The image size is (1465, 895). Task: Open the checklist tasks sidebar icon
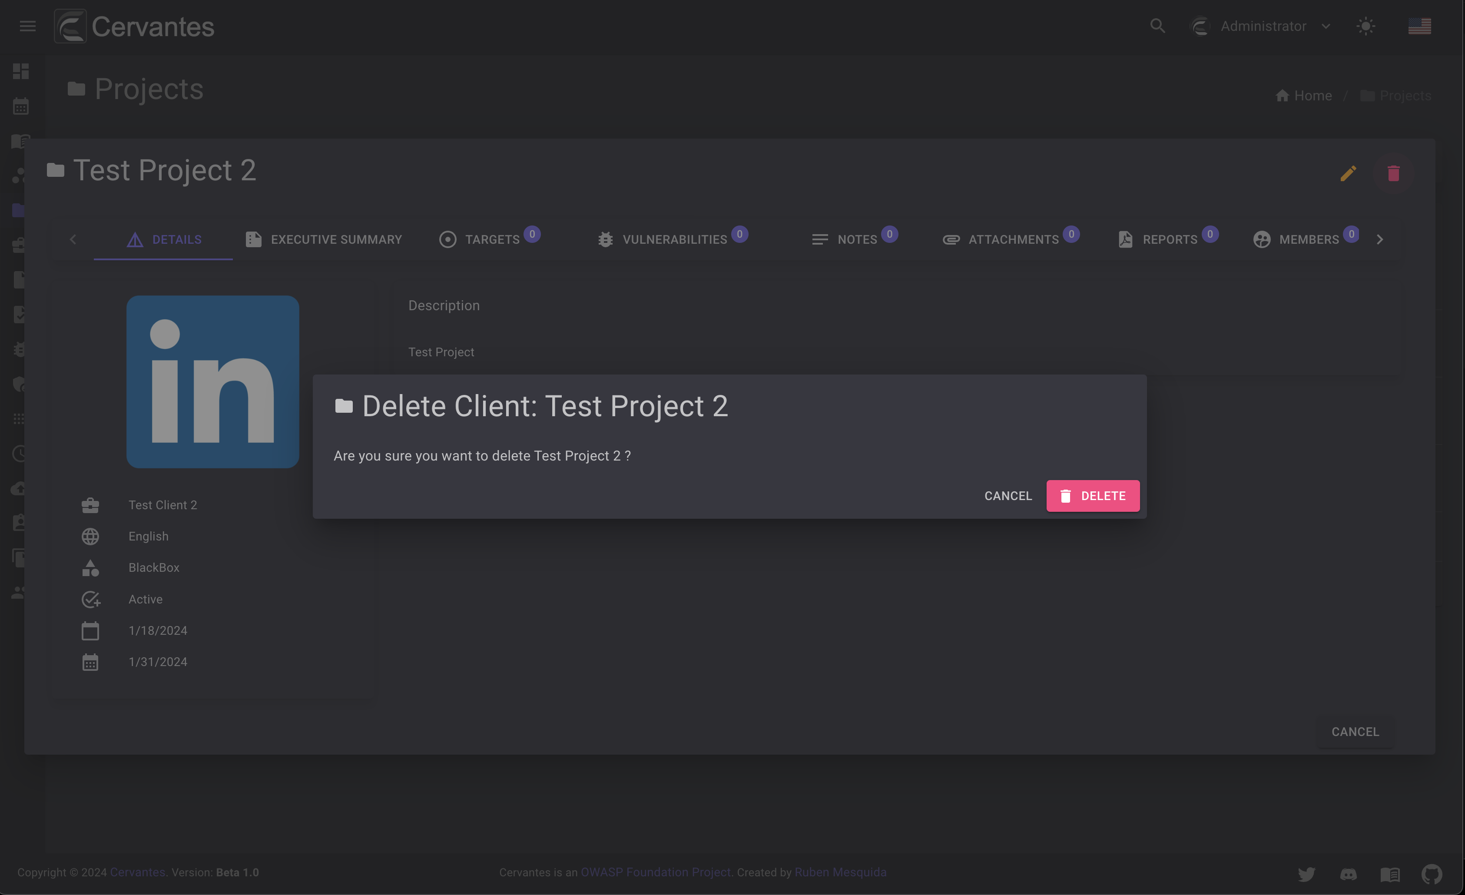(x=19, y=314)
